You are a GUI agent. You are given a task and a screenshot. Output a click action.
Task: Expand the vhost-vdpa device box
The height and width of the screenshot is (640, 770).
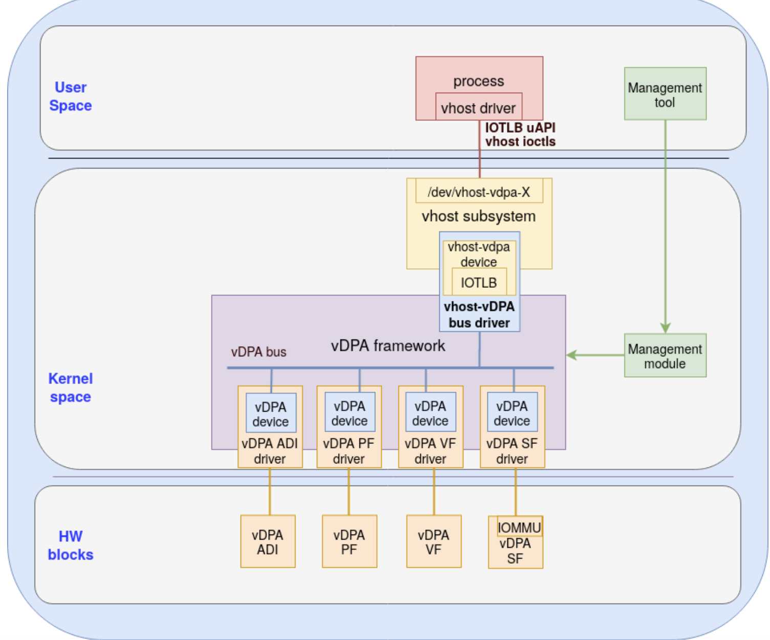[478, 254]
